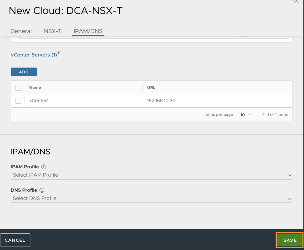The height and width of the screenshot is (250, 304).
Task: Save the new cloud configuration
Action: pyautogui.click(x=290, y=240)
